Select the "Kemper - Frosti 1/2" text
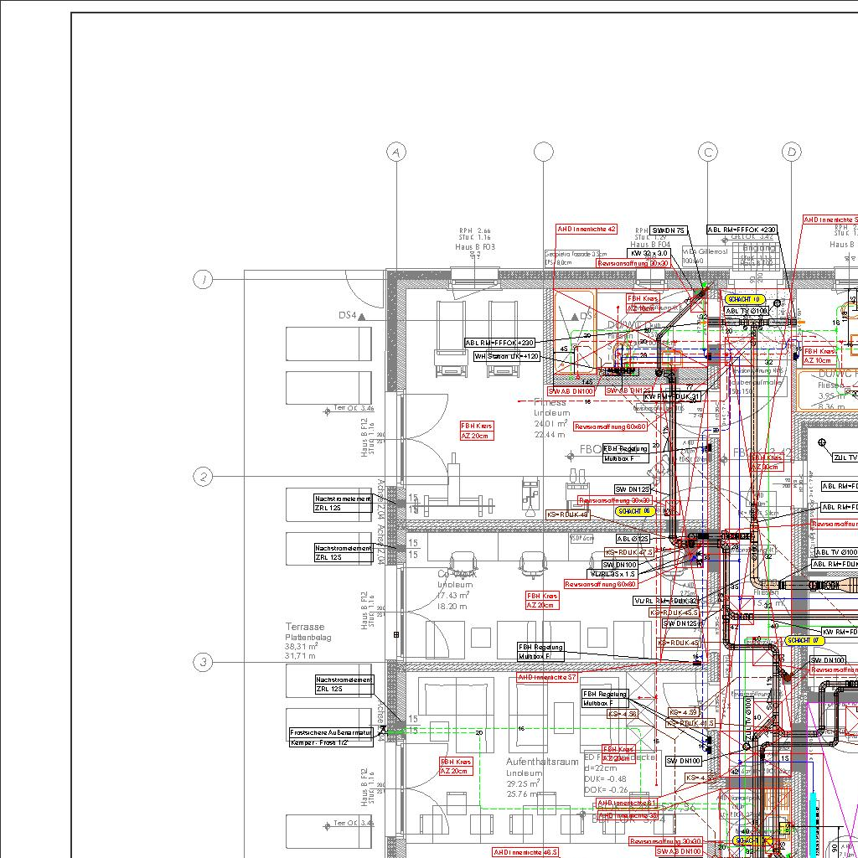The height and width of the screenshot is (858, 858). click(x=319, y=742)
